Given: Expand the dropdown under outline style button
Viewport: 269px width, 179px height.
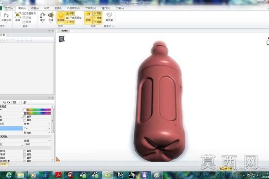Looking at the screenshot, I should tap(6, 23).
